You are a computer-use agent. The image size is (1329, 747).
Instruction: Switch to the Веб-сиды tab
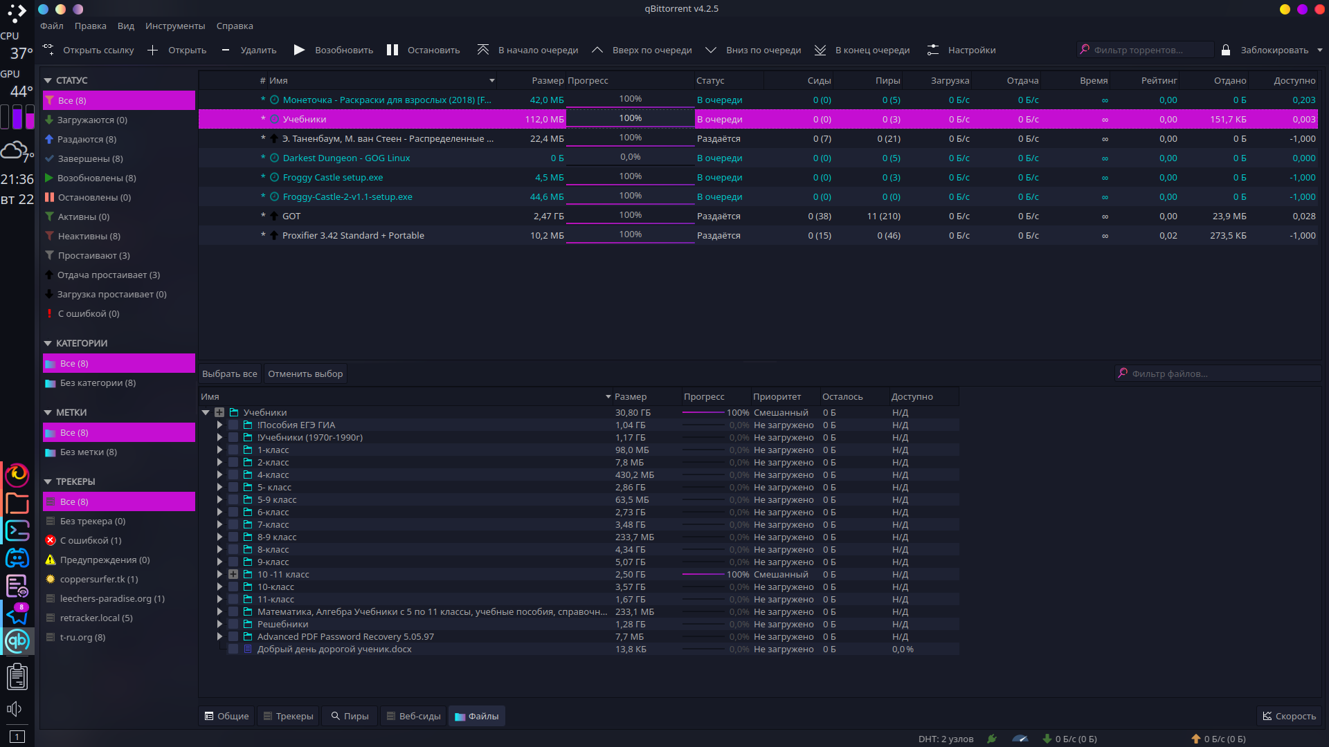(413, 716)
